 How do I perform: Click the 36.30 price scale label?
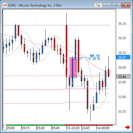point(122,24)
